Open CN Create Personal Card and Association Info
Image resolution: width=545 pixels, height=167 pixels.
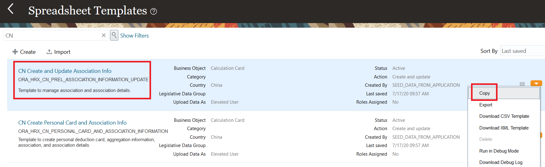coord(72,123)
